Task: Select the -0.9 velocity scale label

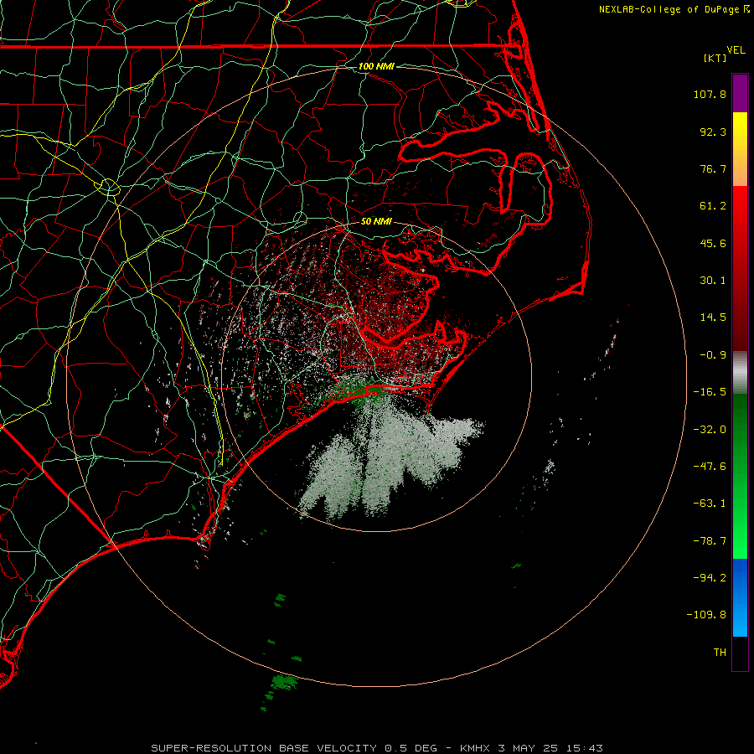Action: click(x=713, y=355)
